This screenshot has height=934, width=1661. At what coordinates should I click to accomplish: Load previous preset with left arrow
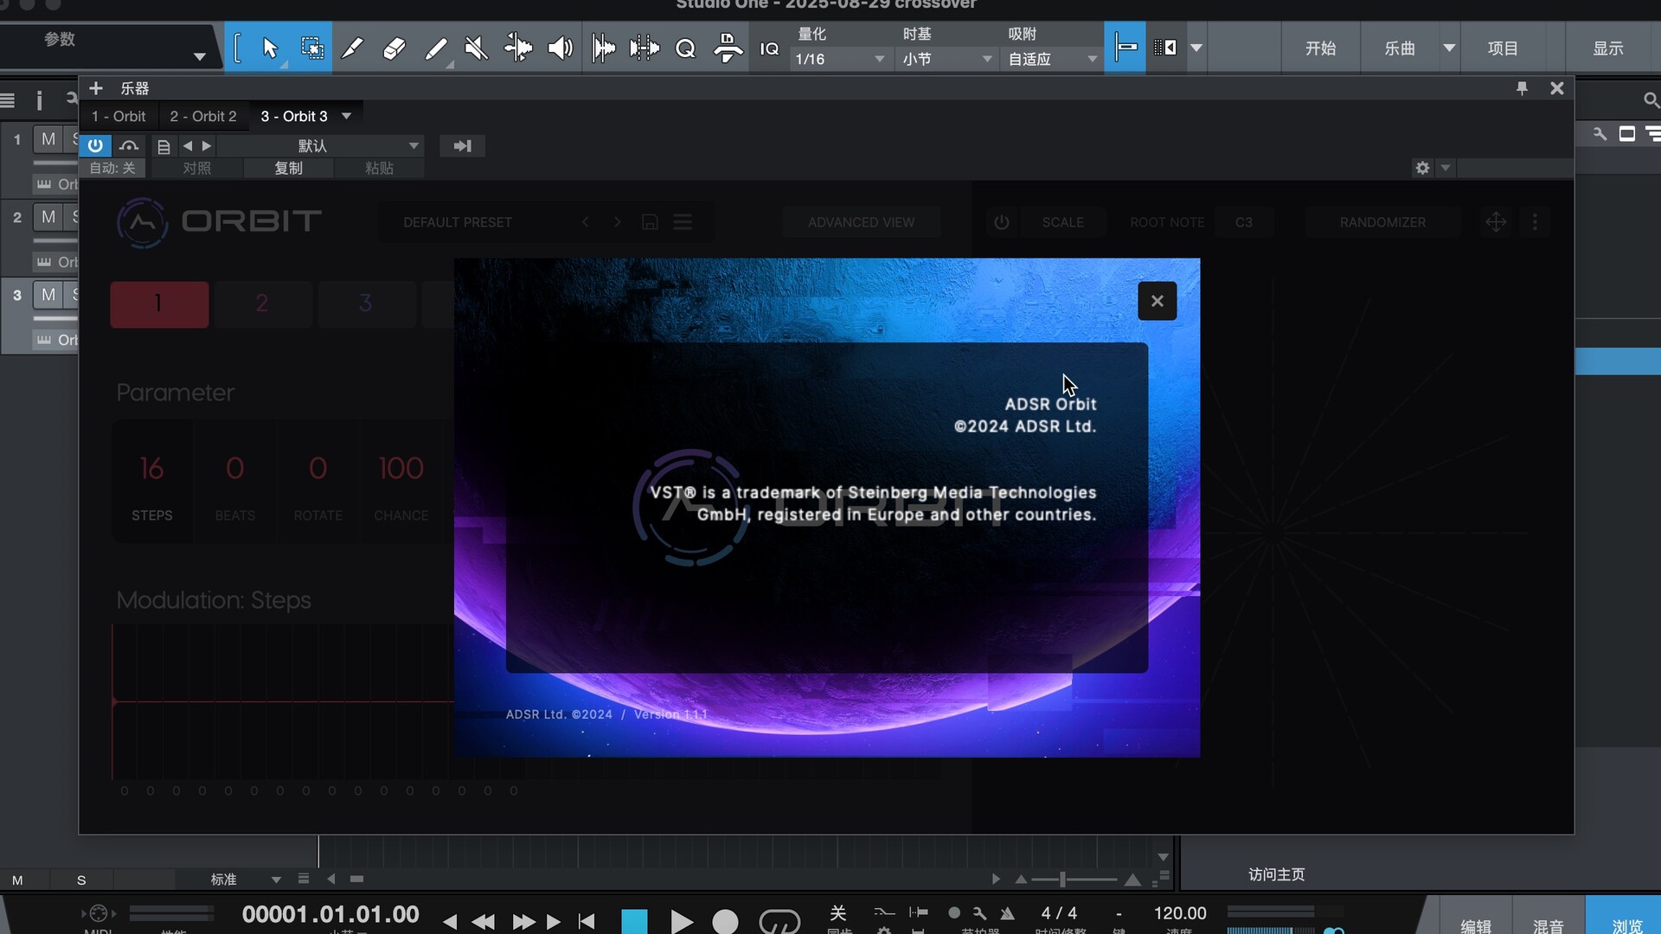(x=188, y=146)
